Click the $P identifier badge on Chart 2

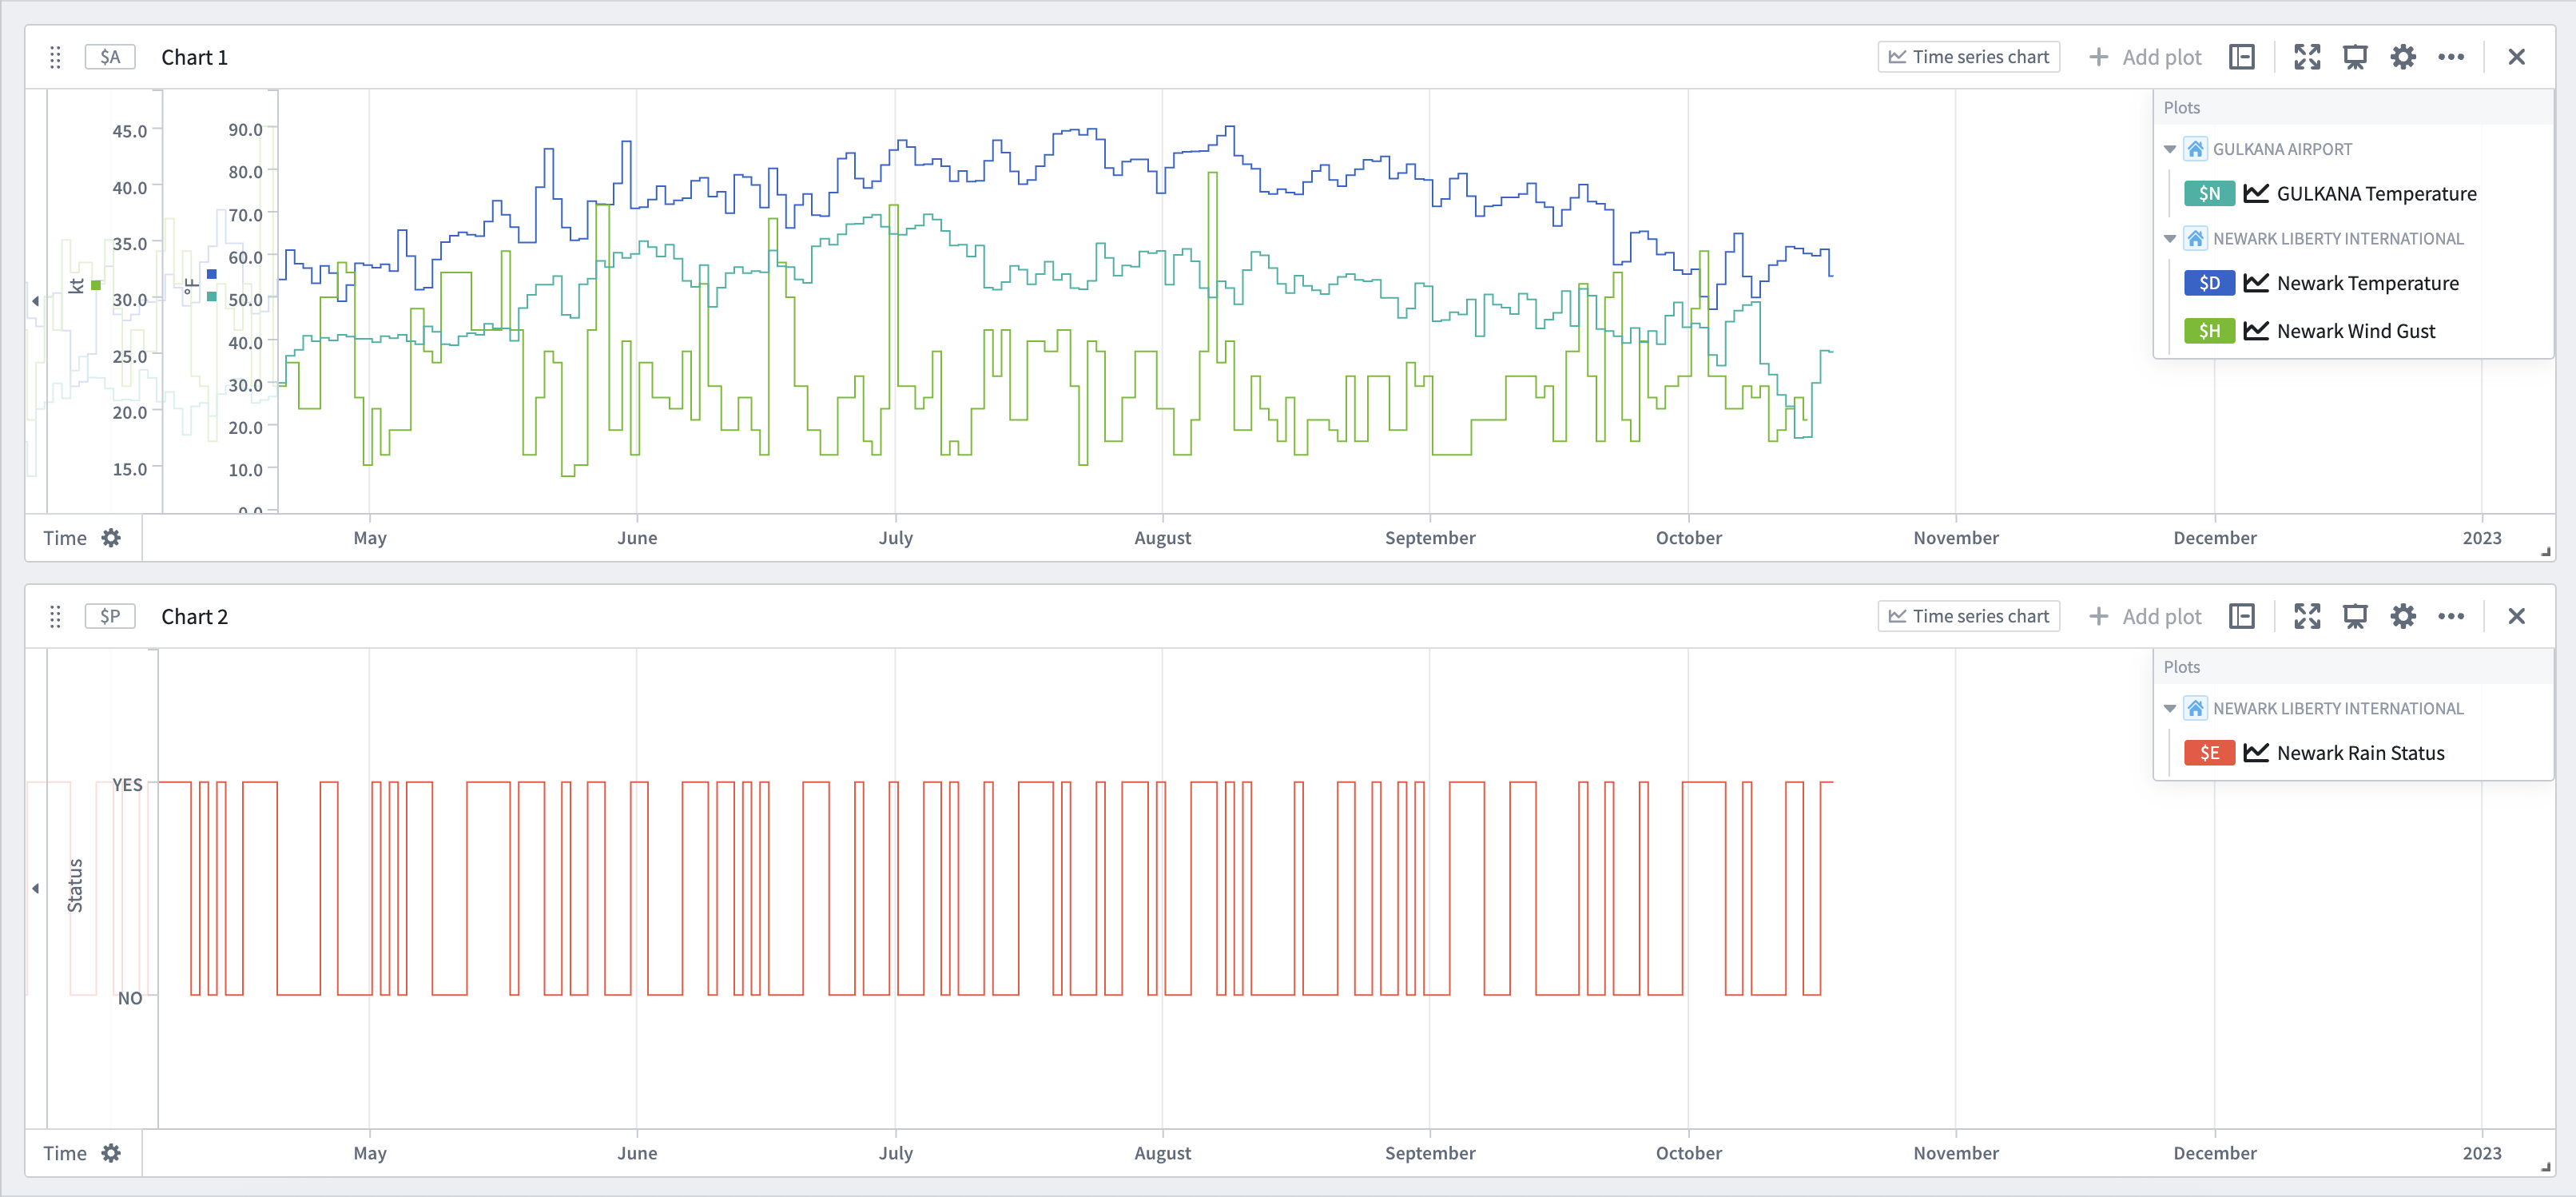109,616
